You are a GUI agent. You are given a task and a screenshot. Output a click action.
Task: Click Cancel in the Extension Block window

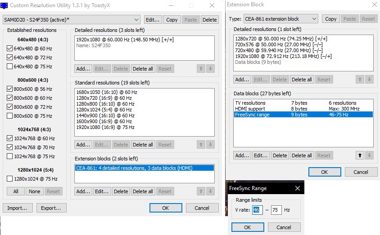click(361, 172)
